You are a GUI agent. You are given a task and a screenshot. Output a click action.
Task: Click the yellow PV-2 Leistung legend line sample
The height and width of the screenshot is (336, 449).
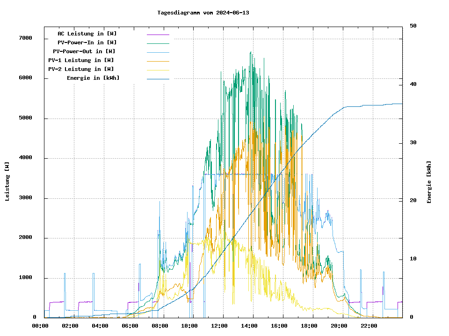tap(158, 70)
